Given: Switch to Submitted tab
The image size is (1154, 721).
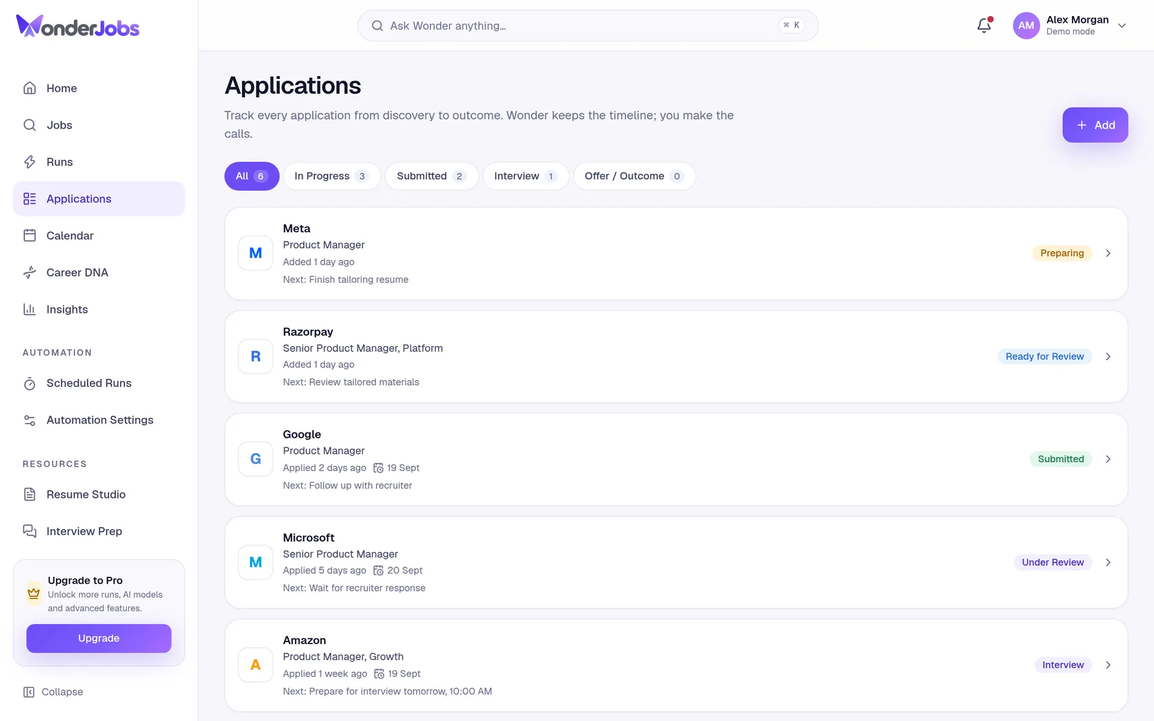Looking at the screenshot, I should tap(431, 176).
